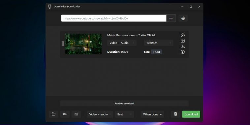Clear the list with the trash icon
The height and width of the screenshot is (125, 250).
(175, 114)
